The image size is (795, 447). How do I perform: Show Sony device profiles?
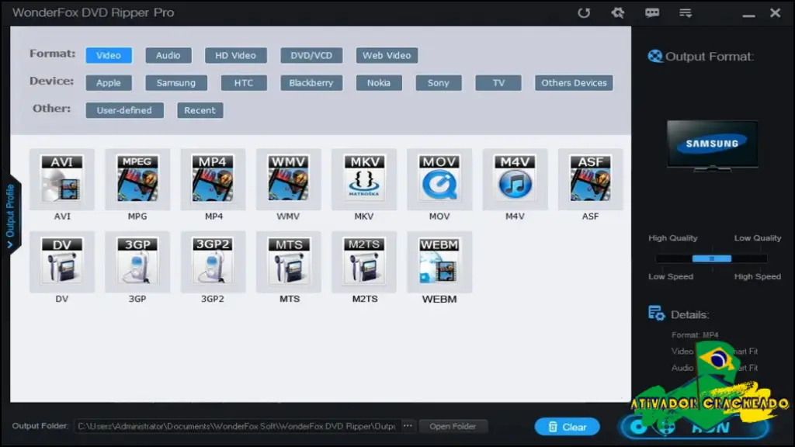(x=439, y=82)
